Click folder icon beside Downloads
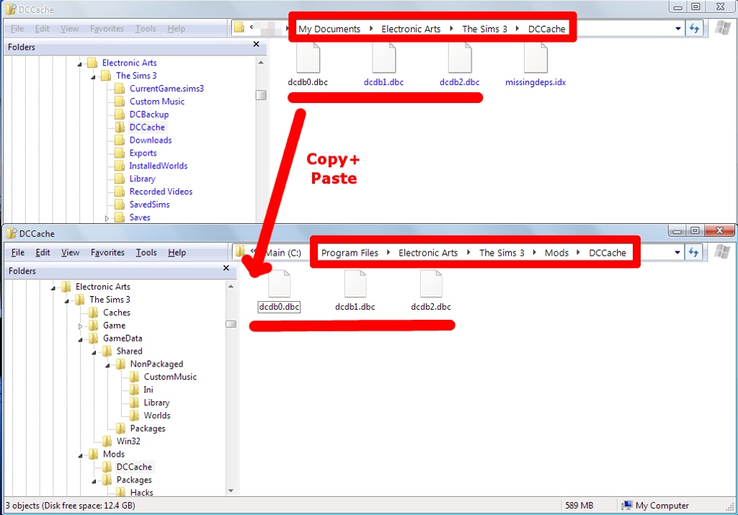This screenshot has height=515, width=738. pos(120,140)
